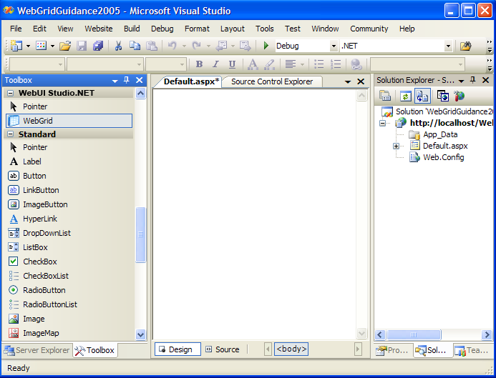
Task: Click Toolbox scroll down arrow
Action: tap(140, 334)
